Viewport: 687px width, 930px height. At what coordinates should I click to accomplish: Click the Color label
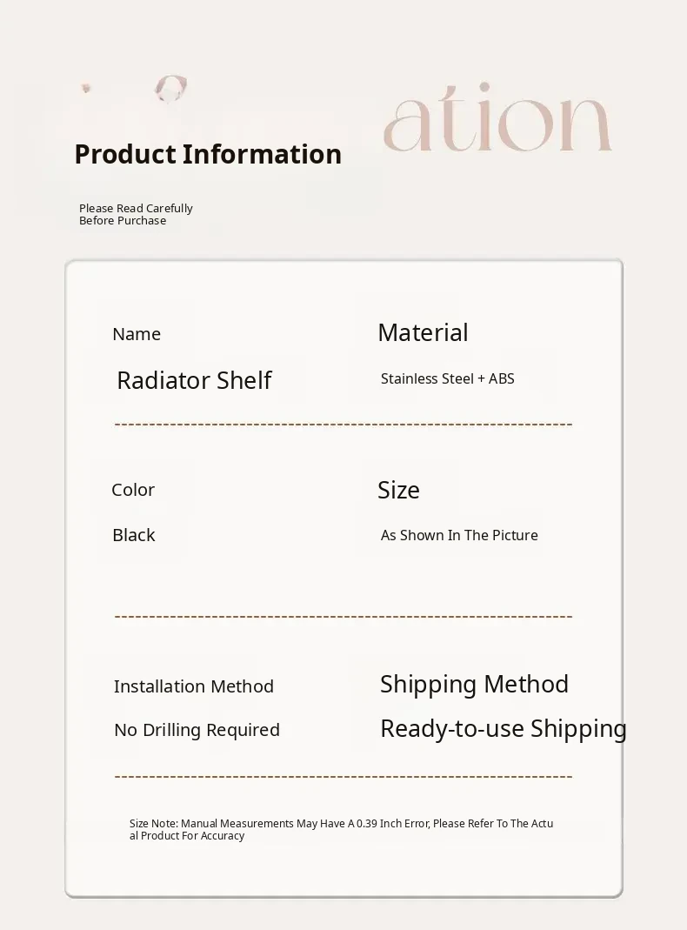133,490
